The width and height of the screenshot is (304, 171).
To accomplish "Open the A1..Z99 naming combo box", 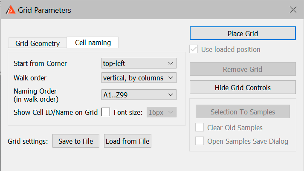I will (139, 95).
